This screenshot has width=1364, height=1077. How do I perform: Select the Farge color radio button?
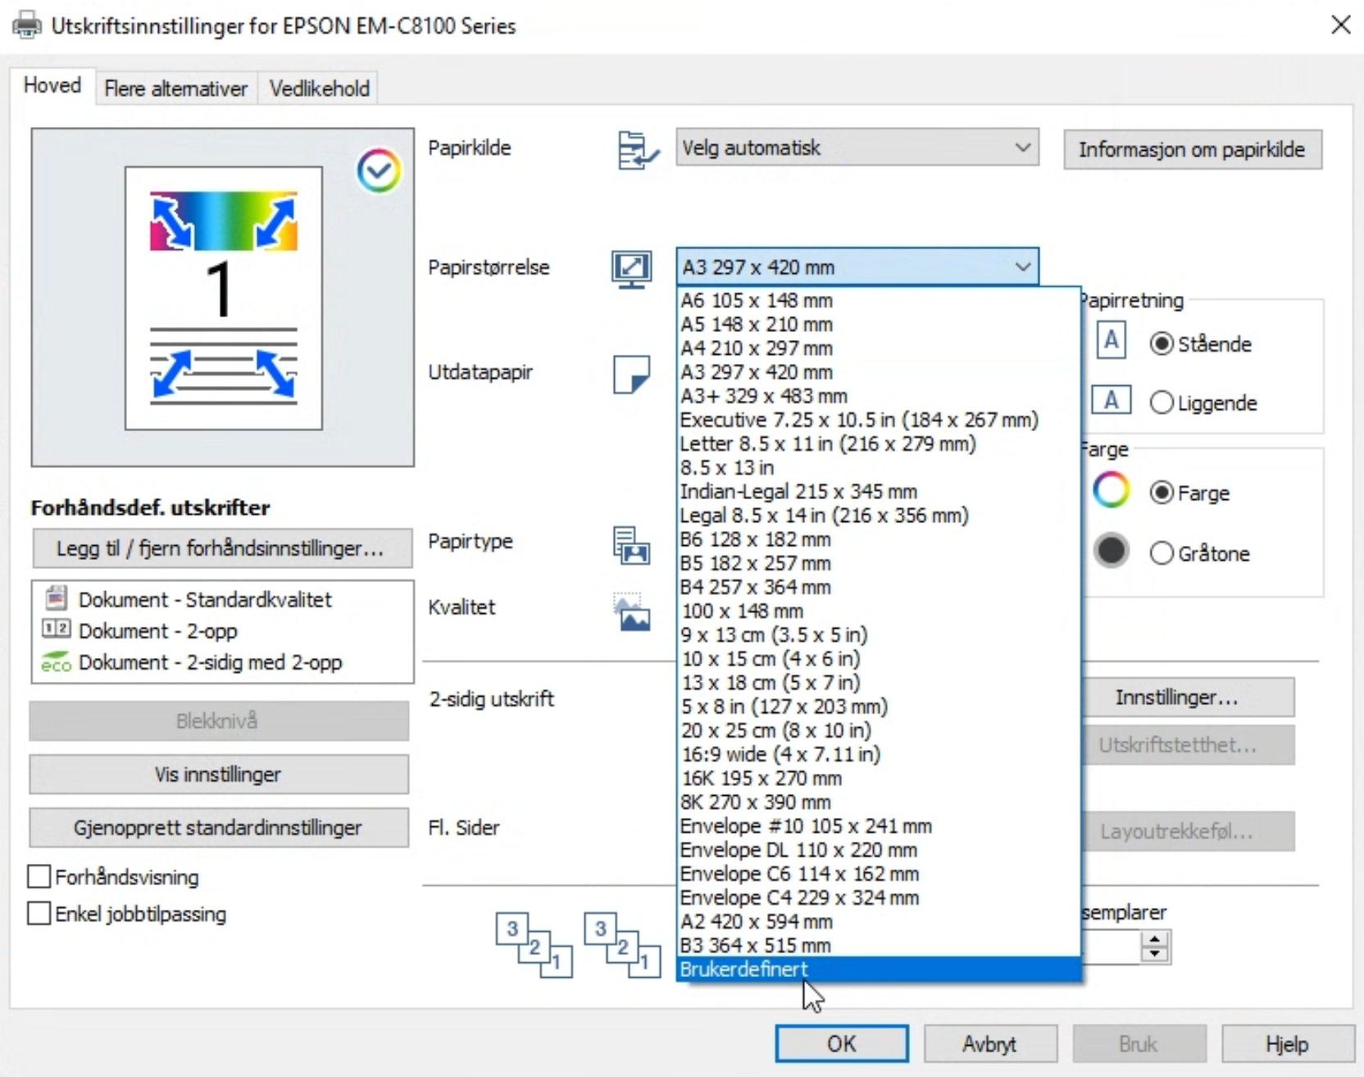click(1162, 493)
